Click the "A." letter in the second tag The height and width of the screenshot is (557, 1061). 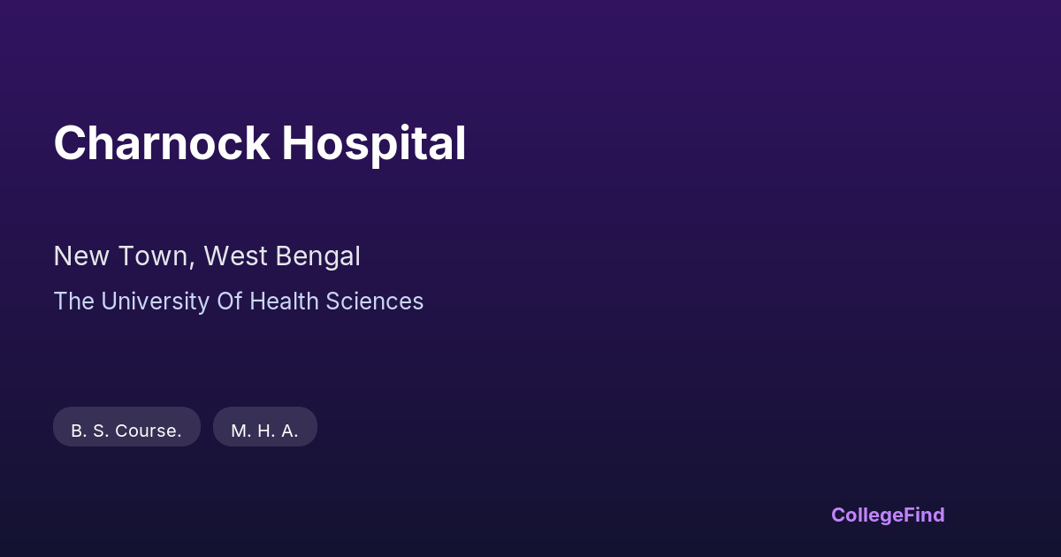[x=290, y=431]
